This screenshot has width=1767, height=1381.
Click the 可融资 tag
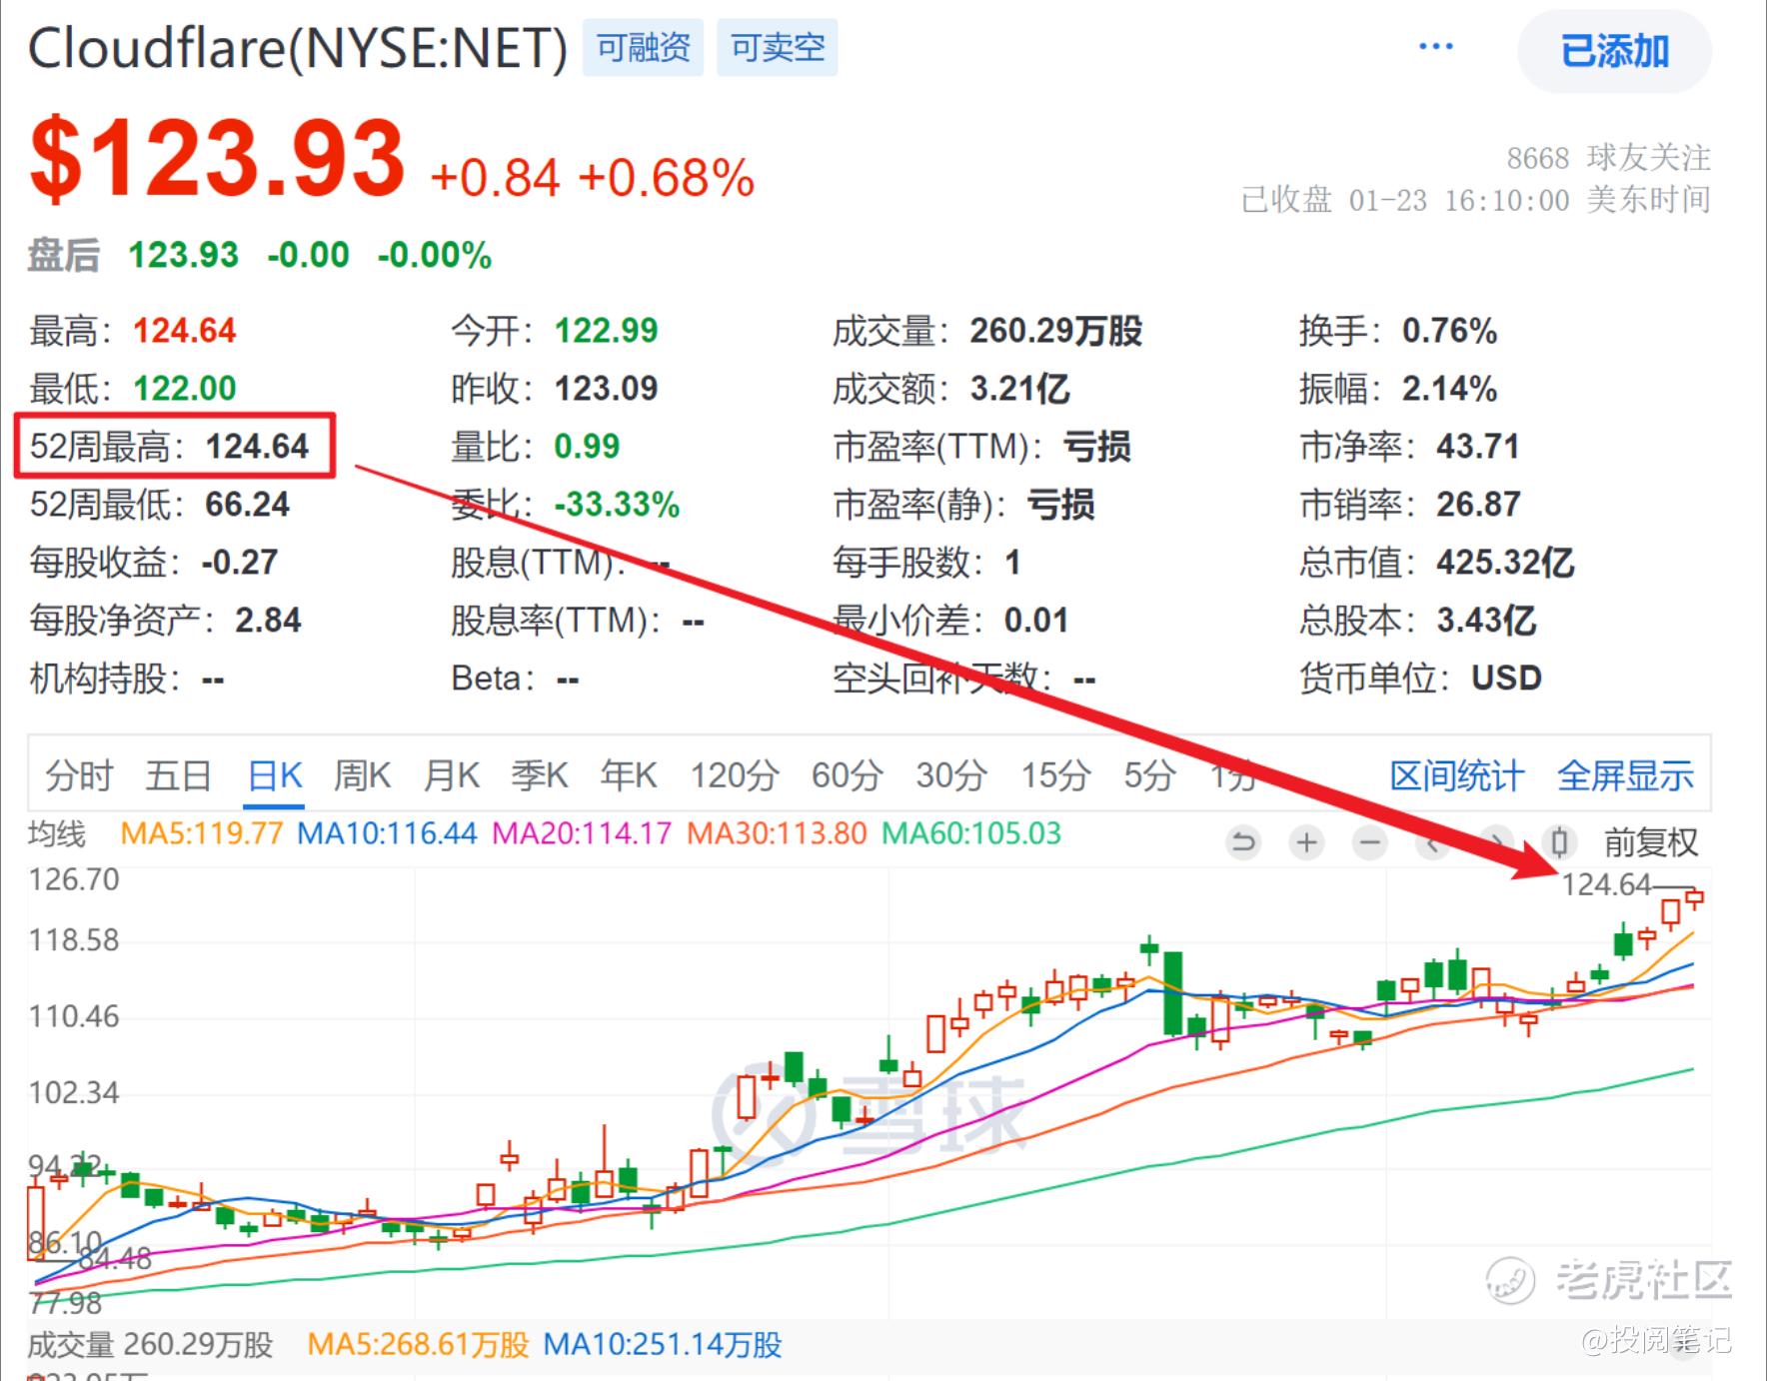644,47
